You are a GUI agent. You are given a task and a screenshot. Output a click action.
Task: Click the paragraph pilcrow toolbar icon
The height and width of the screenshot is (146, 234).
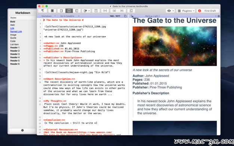43,11
